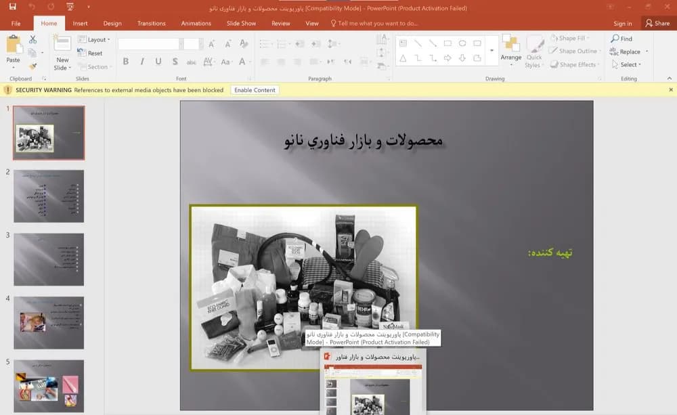677x415 pixels.
Task: Toggle text Shadow formatting
Action: 175,62
